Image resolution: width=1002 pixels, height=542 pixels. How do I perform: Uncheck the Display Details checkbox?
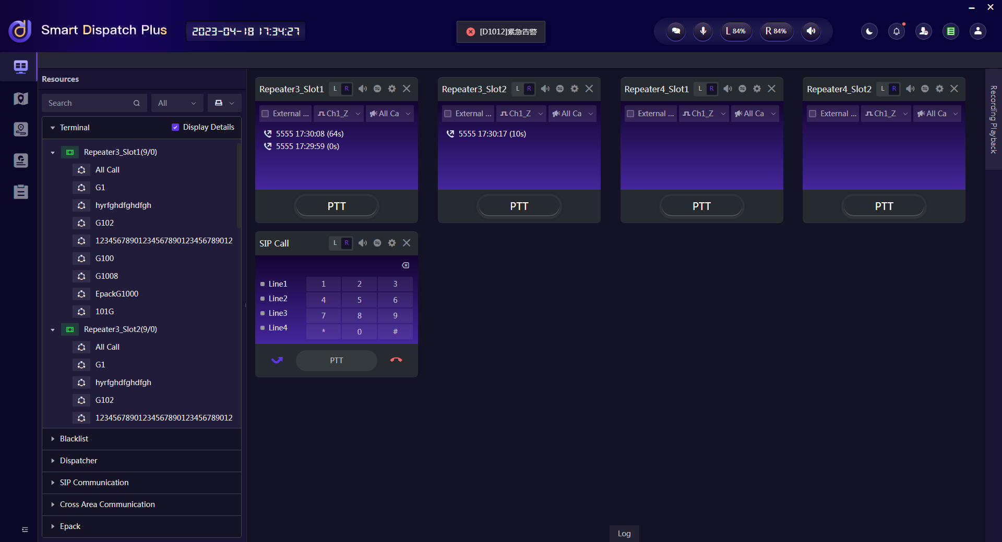point(175,127)
